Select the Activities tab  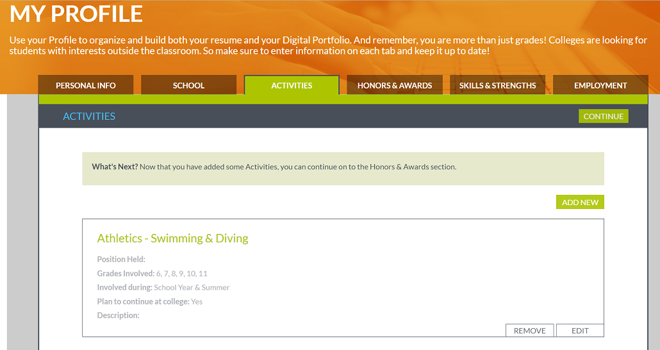(292, 85)
